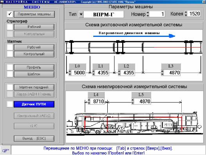
Task: Toggle the Маятник передний checkbox
Action: (10, 88)
